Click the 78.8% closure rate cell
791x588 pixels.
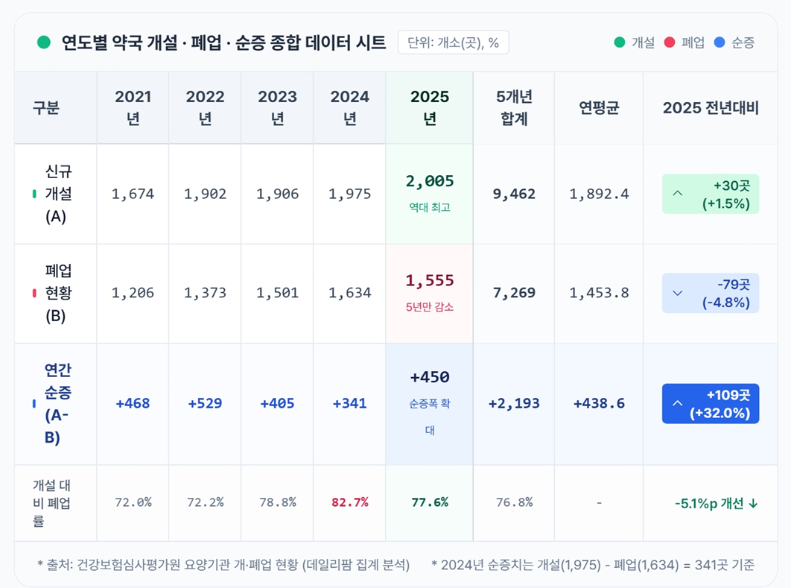(277, 502)
